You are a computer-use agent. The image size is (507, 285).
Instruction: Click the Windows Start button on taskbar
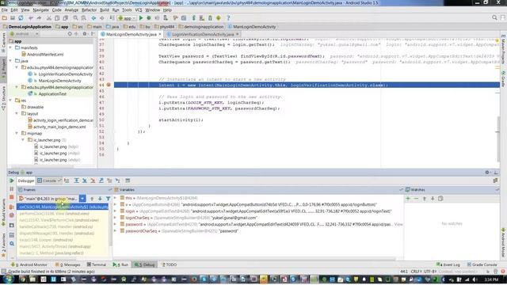[9, 279]
